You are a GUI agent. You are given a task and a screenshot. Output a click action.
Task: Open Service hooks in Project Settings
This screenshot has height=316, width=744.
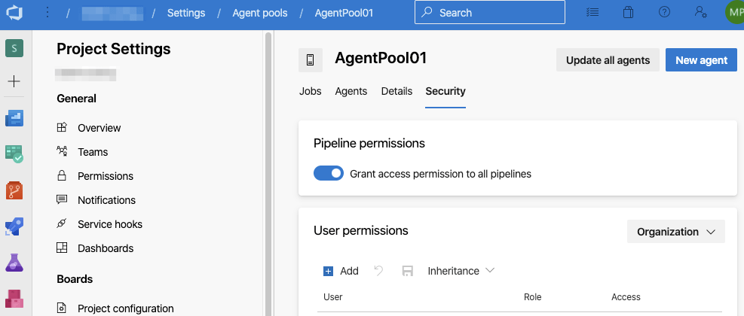(x=109, y=224)
